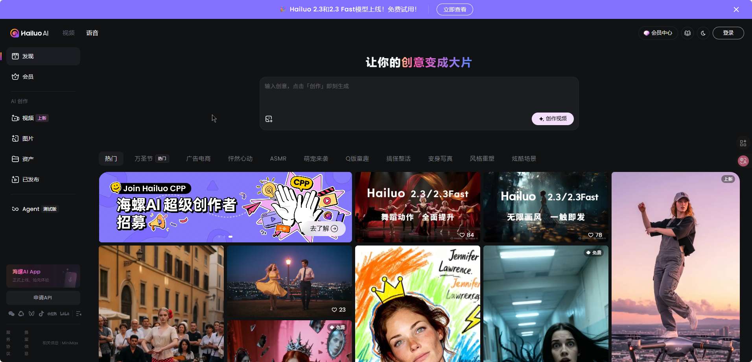
Task: Click the creative prompt text input field
Action: (418, 96)
